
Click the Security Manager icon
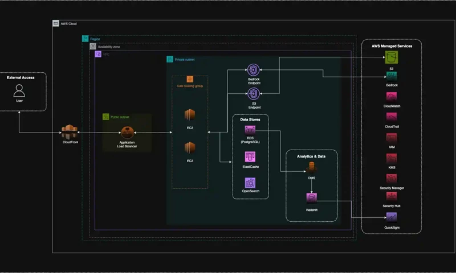click(x=392, y=179)
